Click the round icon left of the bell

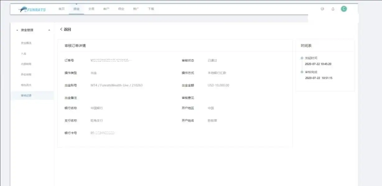(x=322, y=9)
